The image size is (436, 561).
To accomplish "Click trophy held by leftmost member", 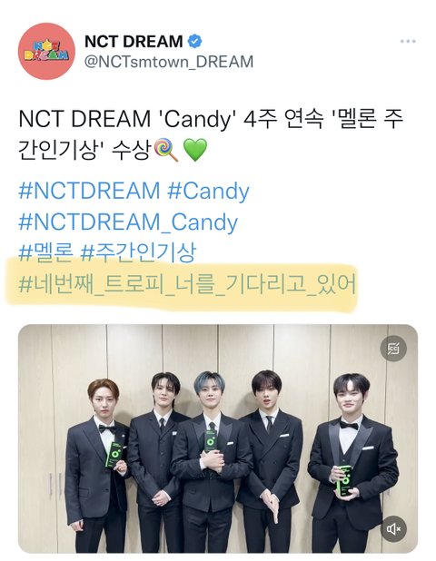I will coord(114,455).
